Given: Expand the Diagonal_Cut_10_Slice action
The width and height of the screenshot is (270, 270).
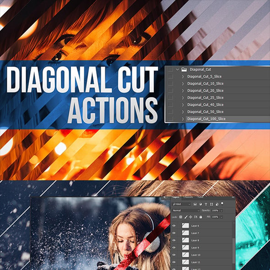Looking at the screenshot, I should point(183,83).
